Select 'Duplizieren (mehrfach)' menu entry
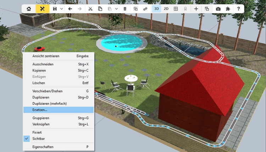Viewport: 266px width, 152px height. [x=59, y=104]
